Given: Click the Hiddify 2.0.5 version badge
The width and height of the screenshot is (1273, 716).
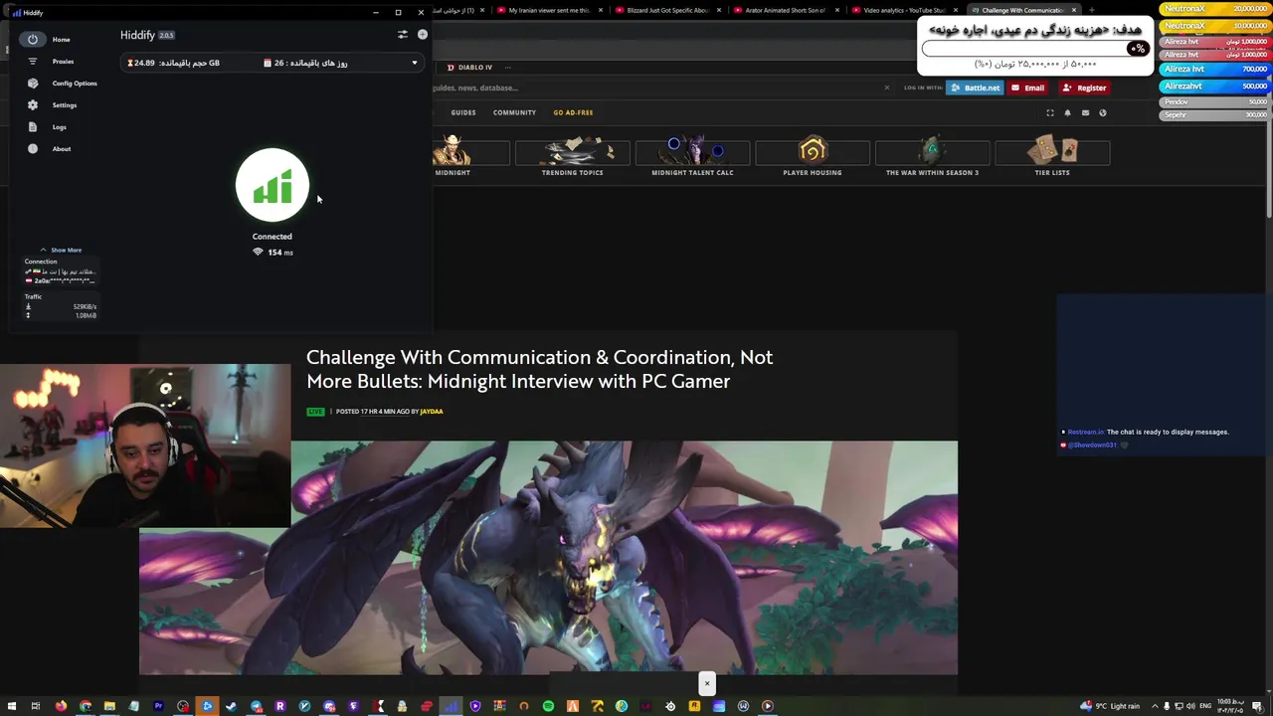Looking at the screenshot, I should click(x=167, y=35).
